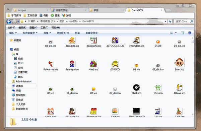The image size is (201, 131).
Task: Open the 编辑(E) menu
Action: pyautogui.click(x=22, y=27)
